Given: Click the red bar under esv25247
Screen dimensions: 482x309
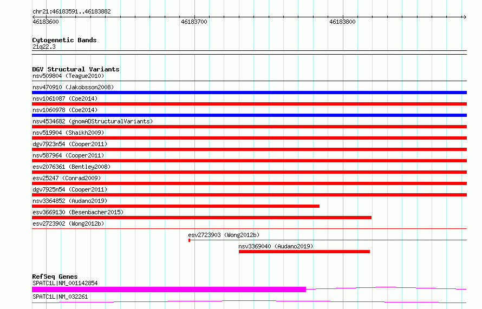Looking at the screenshot, I should pyautogui.click(x=249, y=183).
